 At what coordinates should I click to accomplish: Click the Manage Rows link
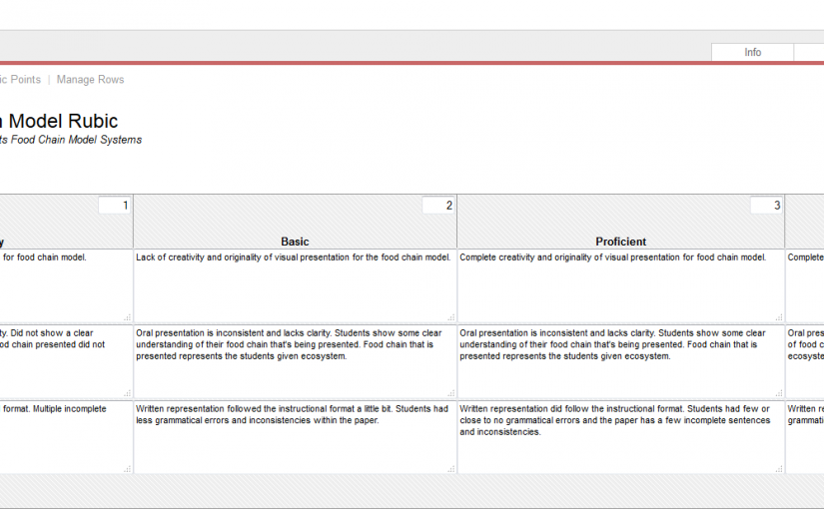90,80
